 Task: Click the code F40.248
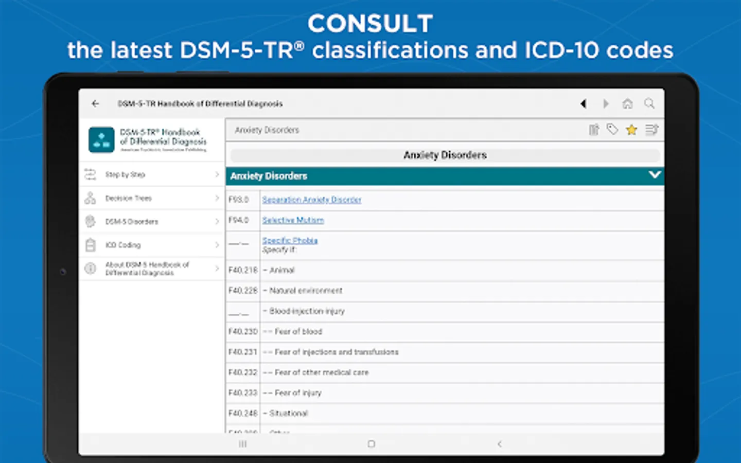[x=243, y=413]
